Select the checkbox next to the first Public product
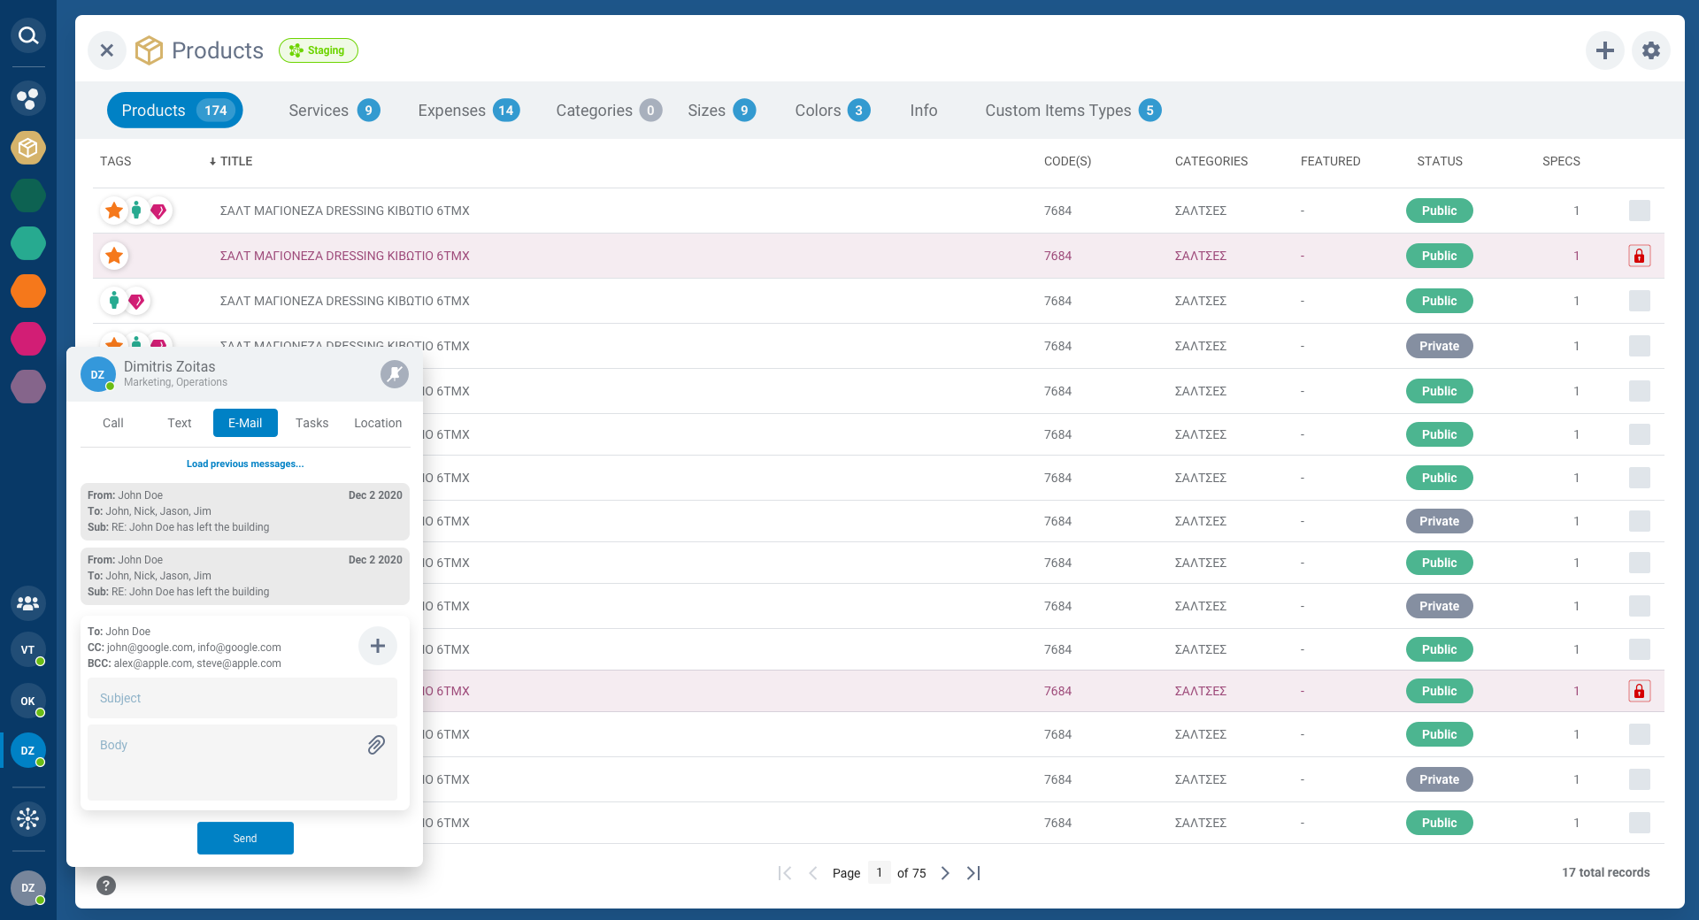This screenshot has height=920, width=1699. coord(1641,211)
